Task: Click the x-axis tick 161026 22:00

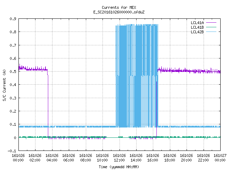Action: coord(203,158)
